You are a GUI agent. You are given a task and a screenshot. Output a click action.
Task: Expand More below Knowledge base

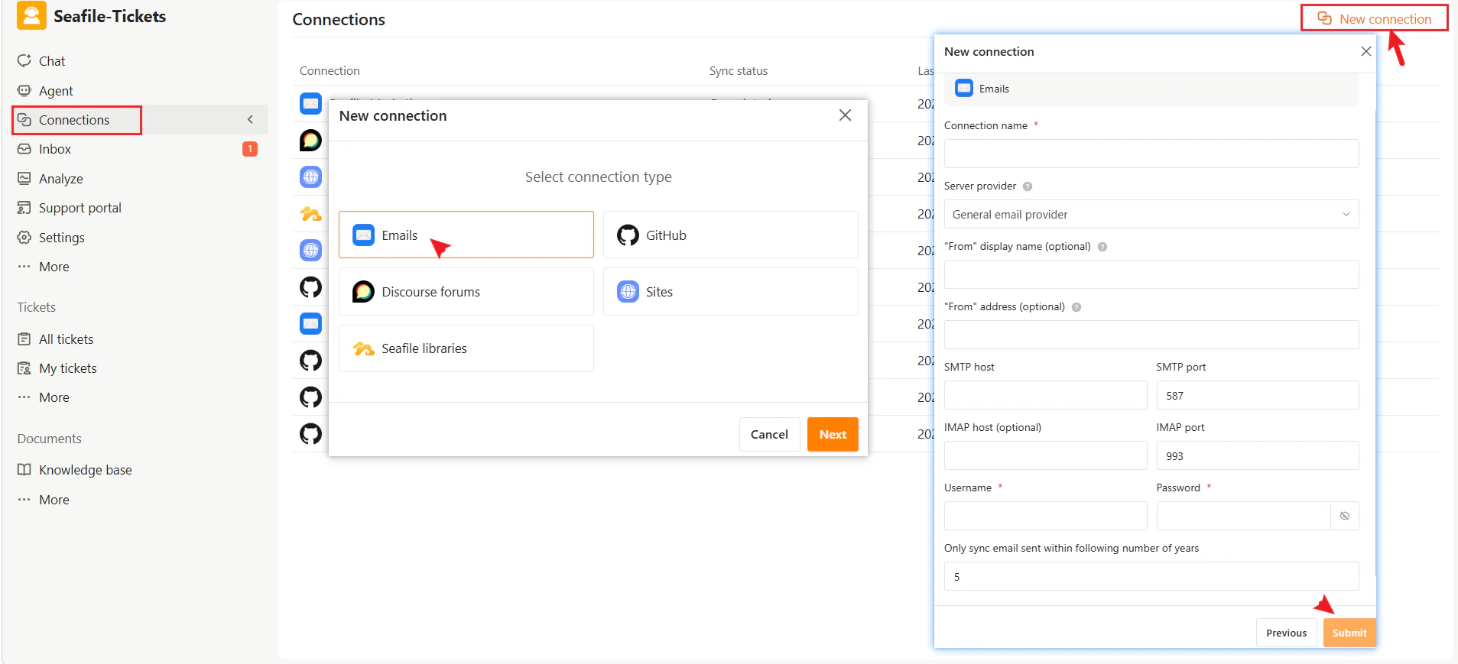pyautogui.click(x=54, y=500)
